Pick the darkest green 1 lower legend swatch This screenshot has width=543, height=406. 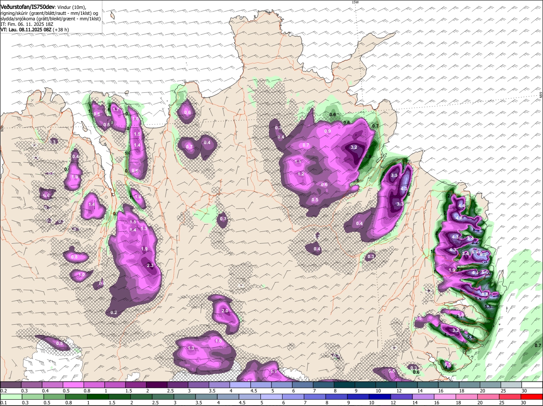pos(98,397)
